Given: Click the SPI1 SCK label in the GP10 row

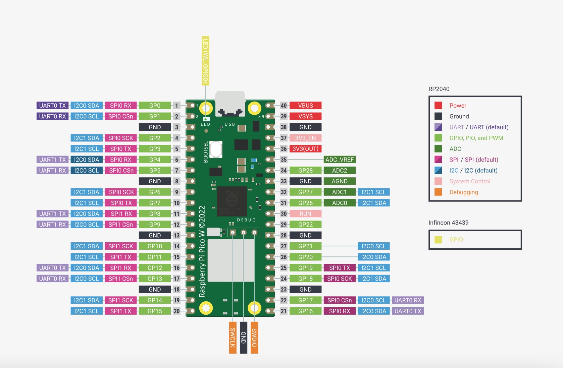Looking at the screenshot, I should [121, 246].
